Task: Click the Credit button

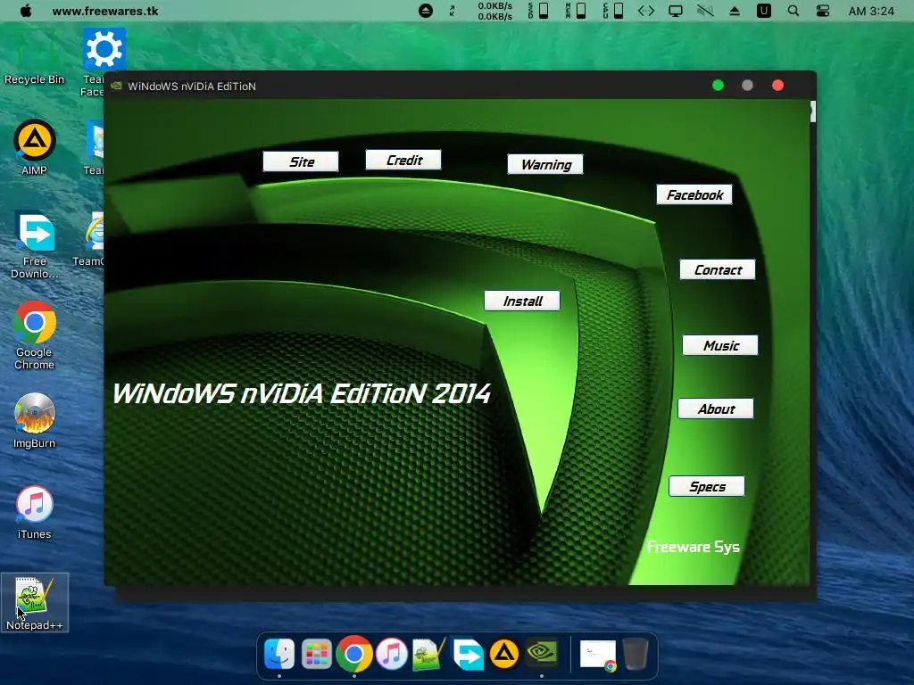Action: tap(403, 160)
